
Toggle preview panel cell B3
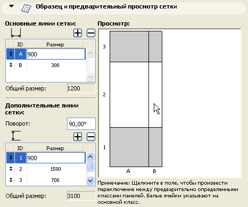tap(155, 46)
